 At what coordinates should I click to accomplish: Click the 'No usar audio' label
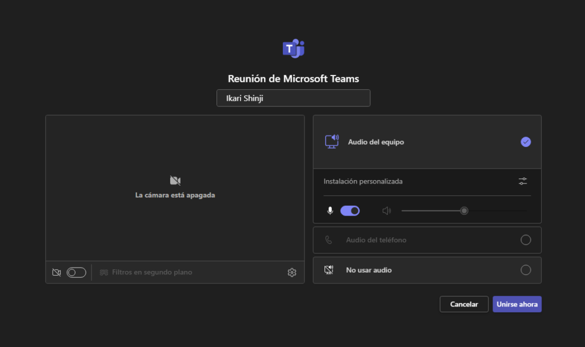click(369, 270)
